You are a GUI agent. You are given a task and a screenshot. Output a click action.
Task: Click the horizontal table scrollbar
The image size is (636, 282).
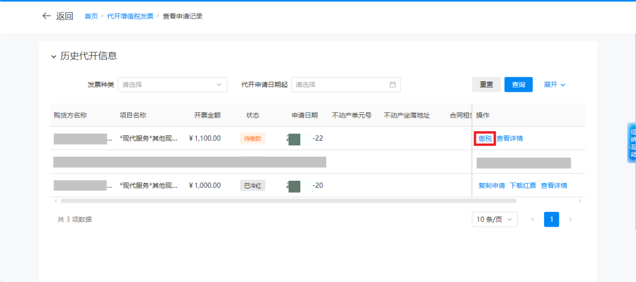point(289,201)
